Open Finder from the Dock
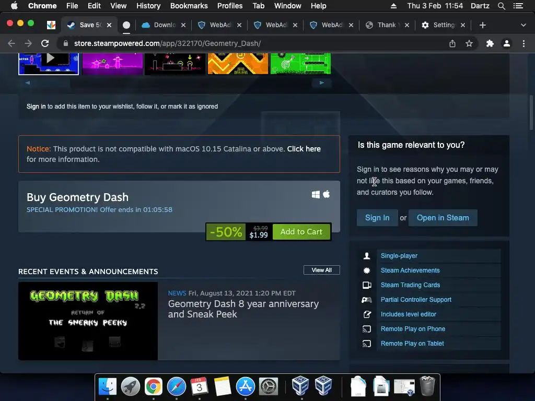Image resolution: width=535 pixels, height=401 pixels. 108,386
